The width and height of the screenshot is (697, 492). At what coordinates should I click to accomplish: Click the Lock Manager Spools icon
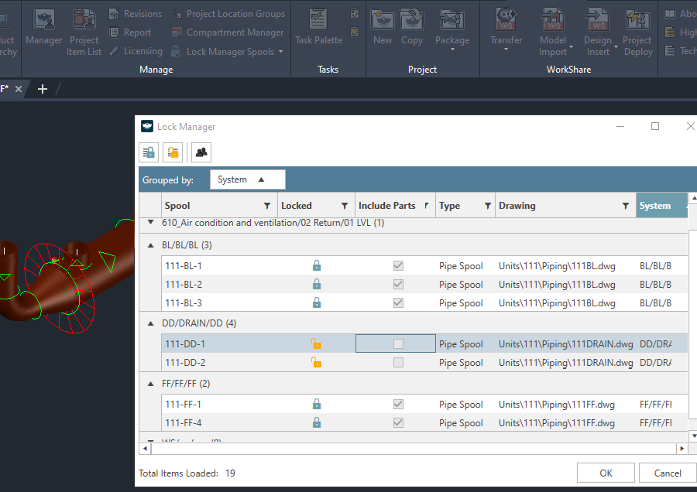pos(177,52)
